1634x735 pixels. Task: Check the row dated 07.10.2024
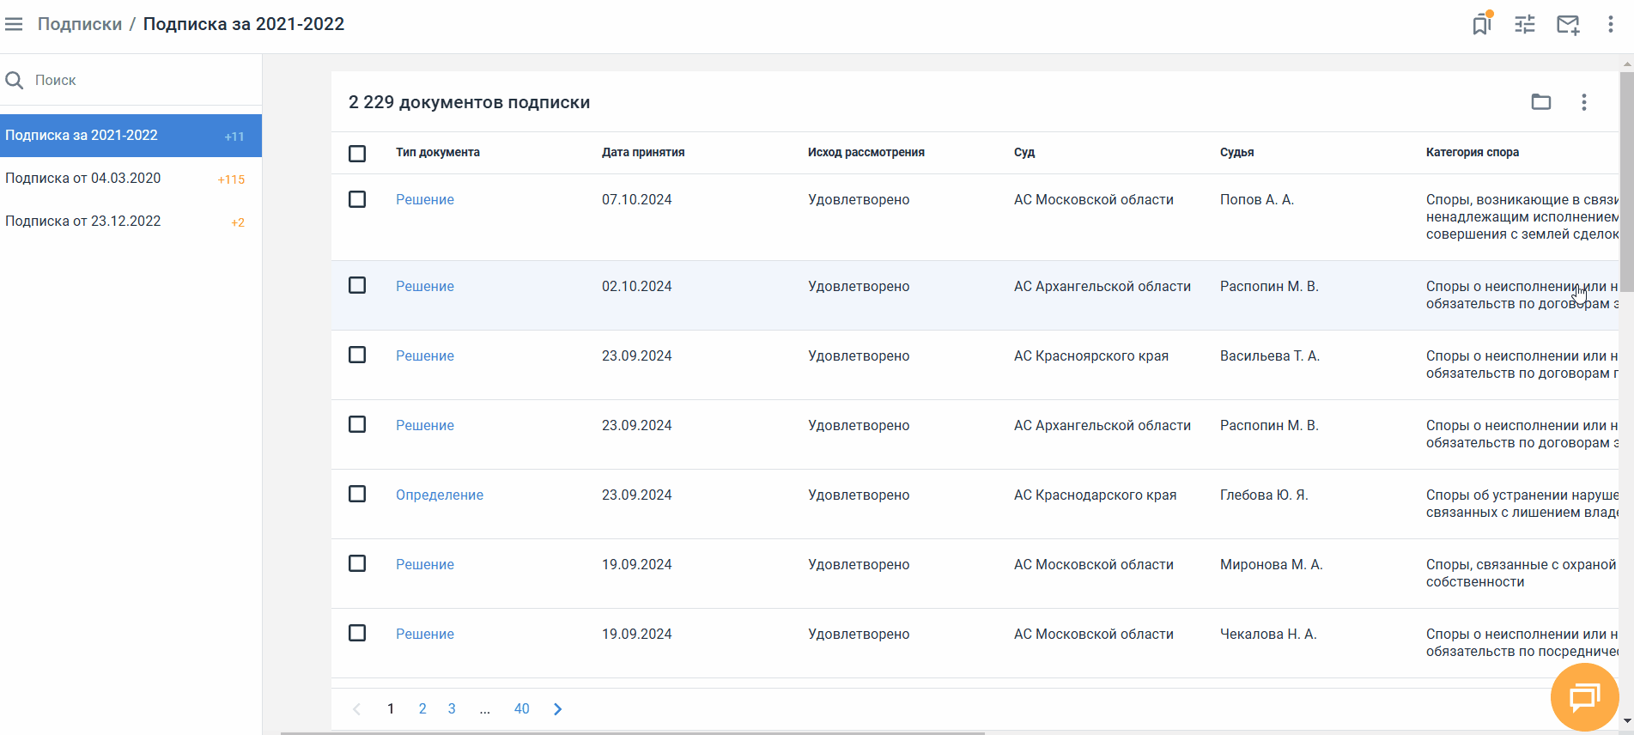pyautogui.click(x=357, y=199)
